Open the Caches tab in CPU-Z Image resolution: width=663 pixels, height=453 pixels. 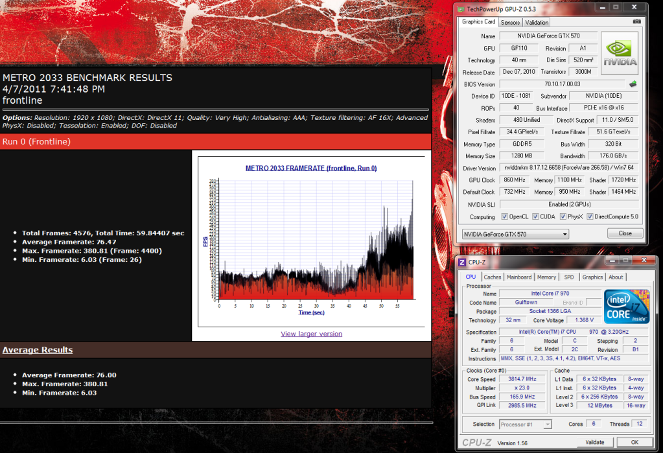coord(492,277)
